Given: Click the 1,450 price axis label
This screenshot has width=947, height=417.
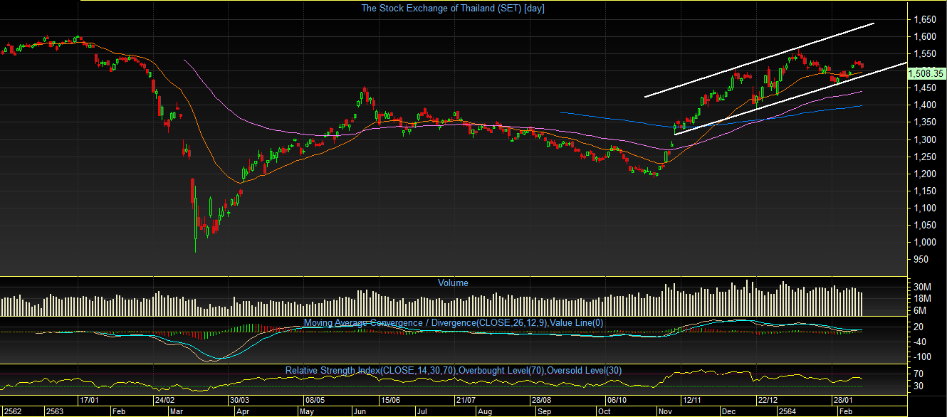Looking at the screenshot, I should point(926,88).
